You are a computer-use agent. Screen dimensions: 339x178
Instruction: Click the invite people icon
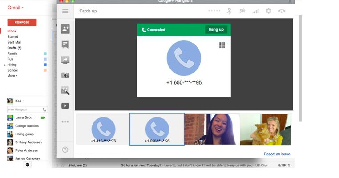click(x=65, y=29)
